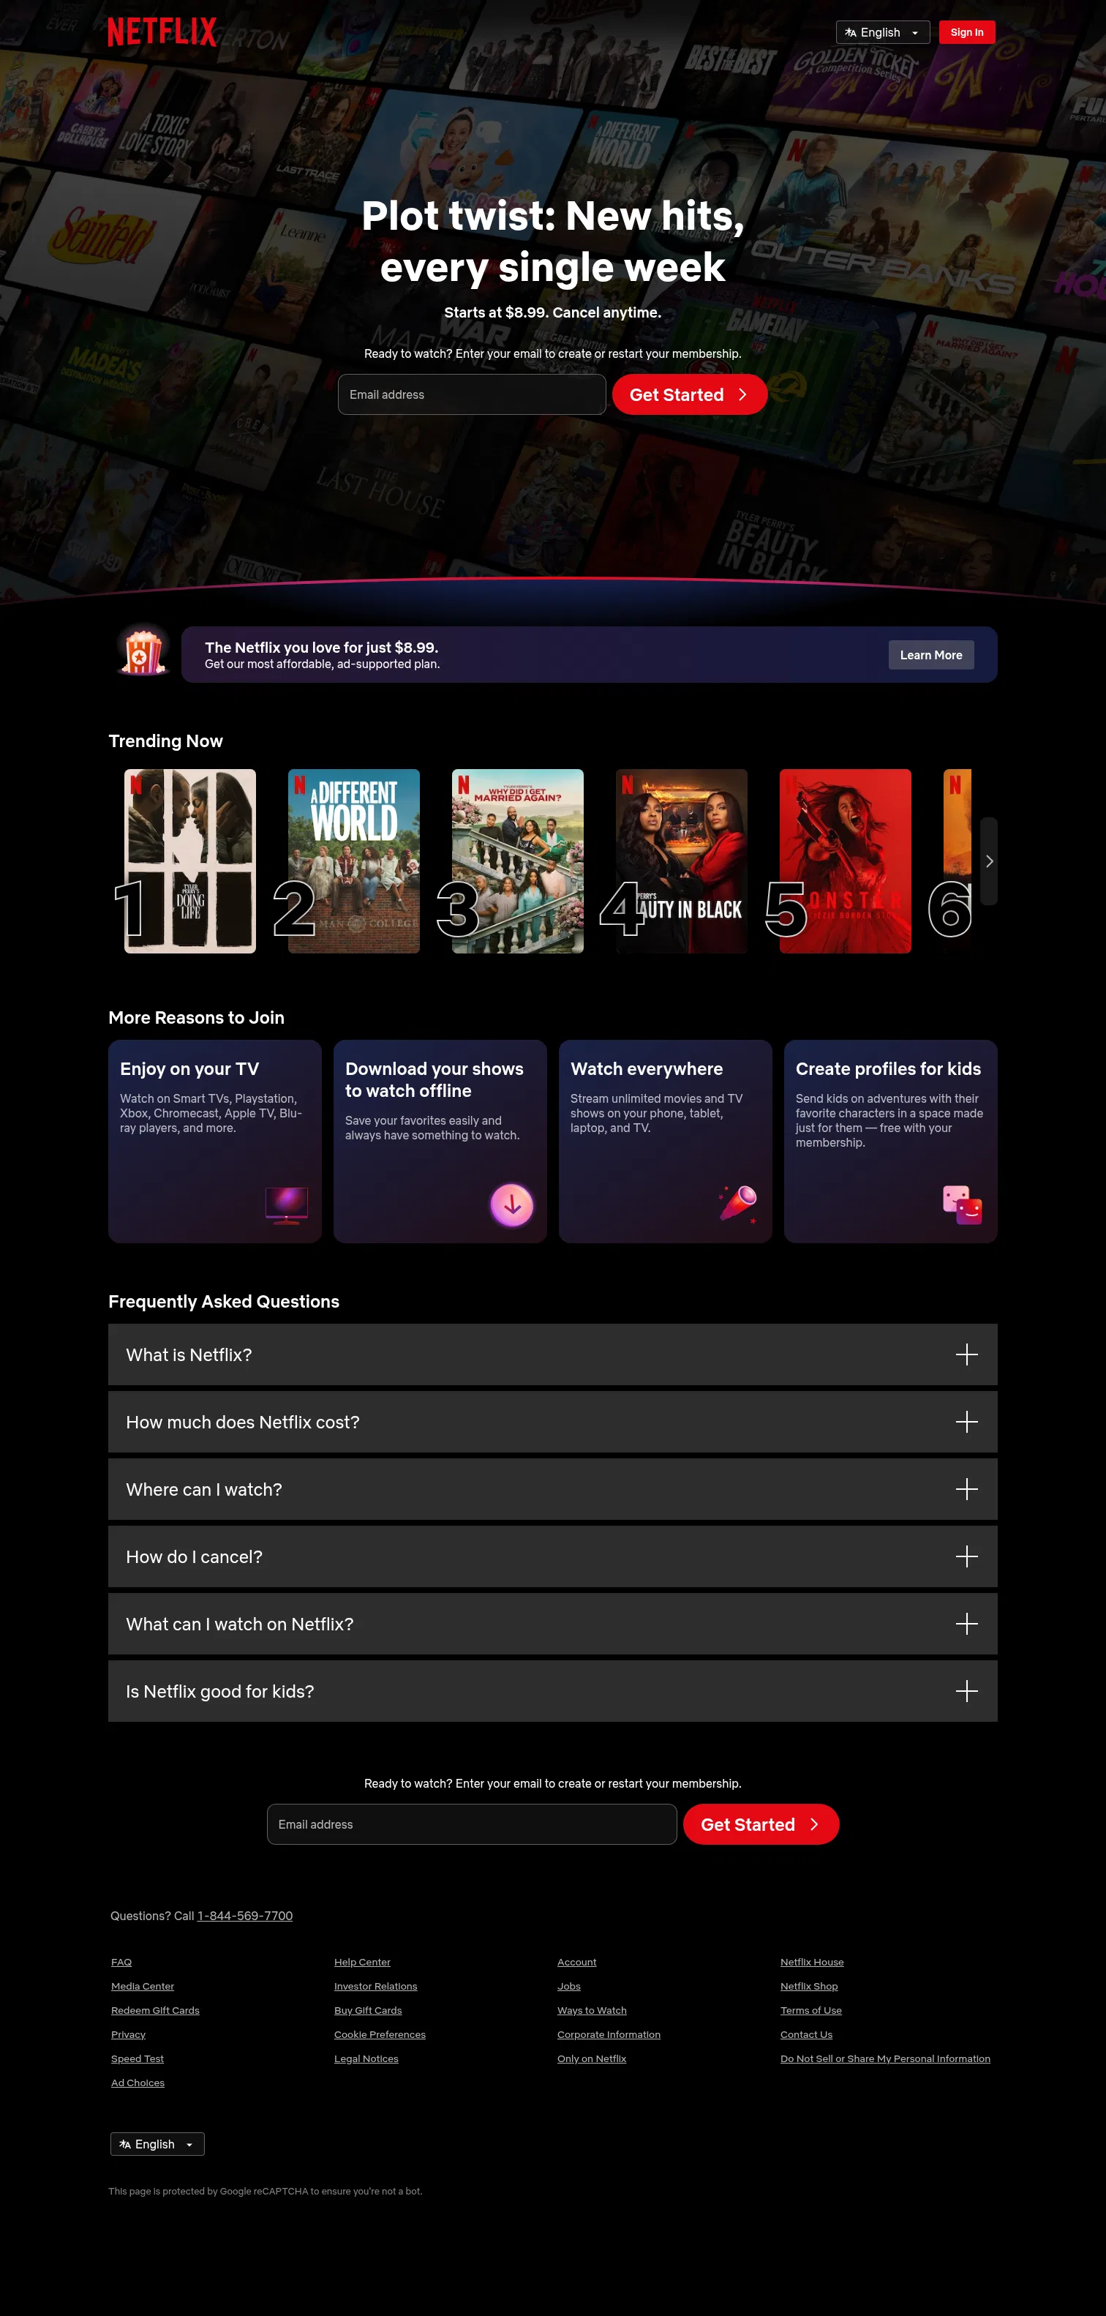The height and width of the screenshot is (2316, 1106).
Task: Open trending title number 1 poster
Action: click(189, 861)
